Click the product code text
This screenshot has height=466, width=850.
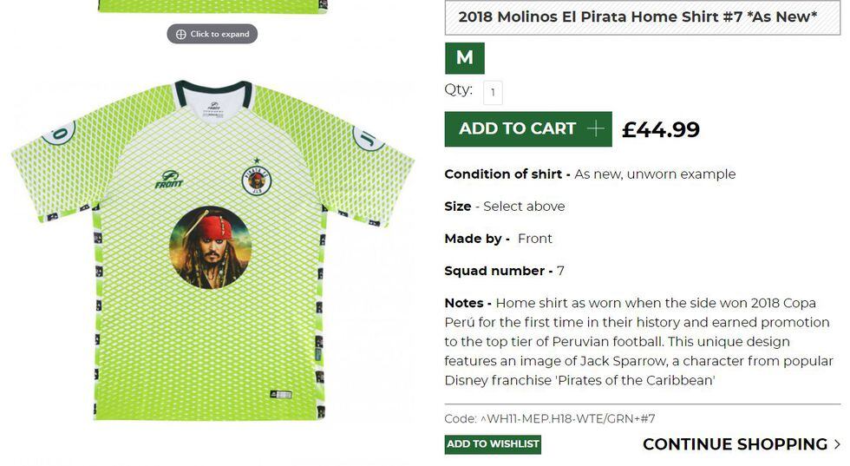[550, 418]
